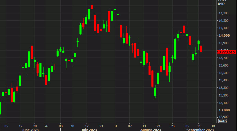Click the 13,500 price axis label
Viewport: 237px width, 131px height.
224,73
